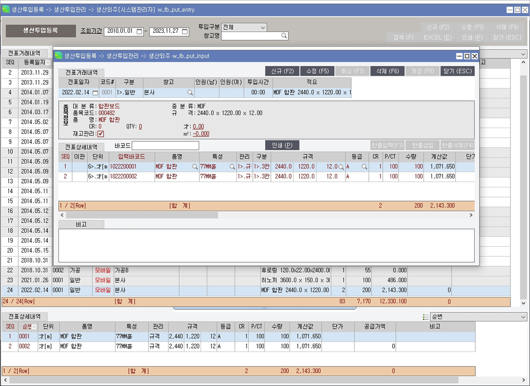Click 검색 (F) in main toolbar
530x386 pixels.
403,38
